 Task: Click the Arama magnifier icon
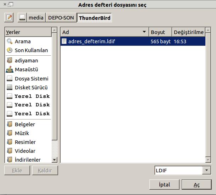pyautogui.click(x=10, y=41)
